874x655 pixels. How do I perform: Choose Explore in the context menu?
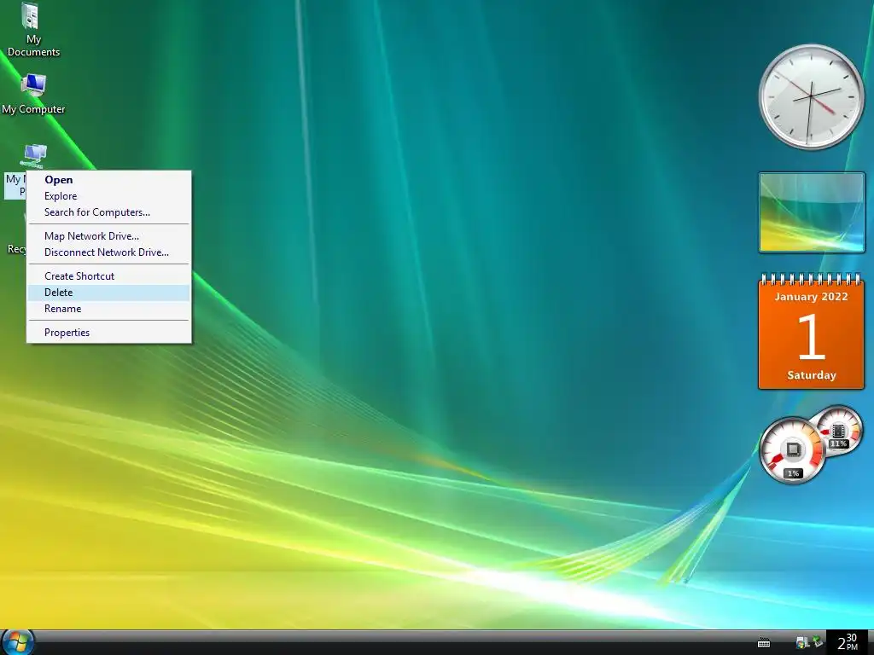[x=108, y=196]
